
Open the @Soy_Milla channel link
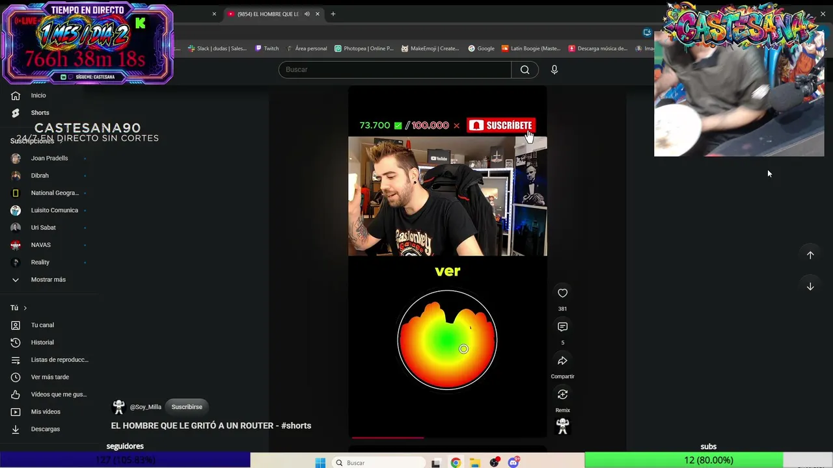click(x=146, y=407)
